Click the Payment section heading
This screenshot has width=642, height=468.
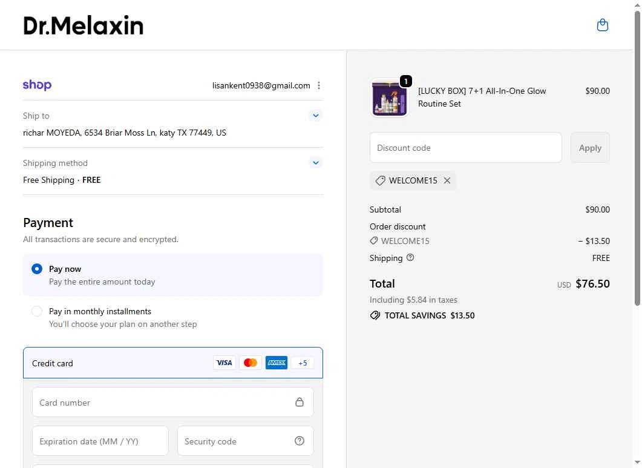[x=48, y=223]
